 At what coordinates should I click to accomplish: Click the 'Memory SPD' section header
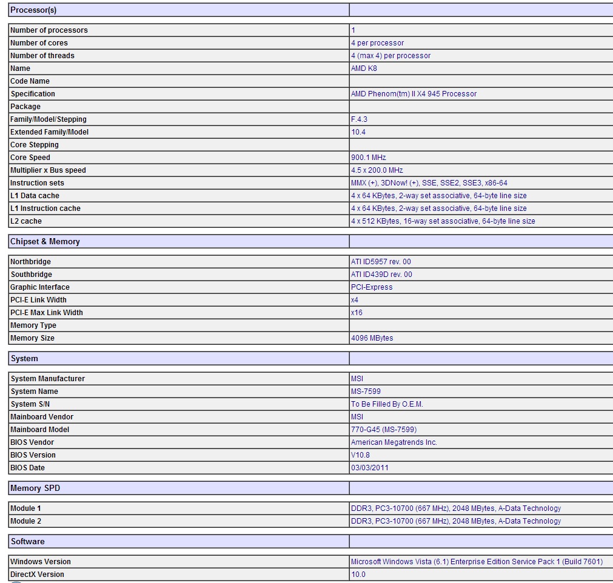point(35,488)
